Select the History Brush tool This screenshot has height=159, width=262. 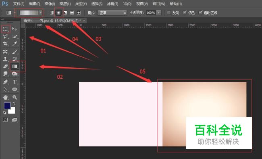point(15,59)
